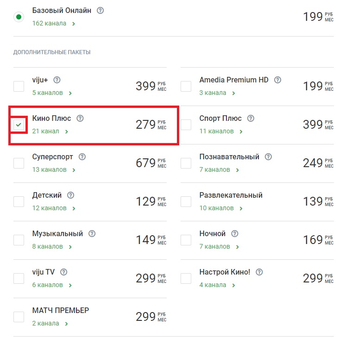345x338 pixels.
Task: Open 6 каналов link under viju TV
Action: (x=52, y=285)
